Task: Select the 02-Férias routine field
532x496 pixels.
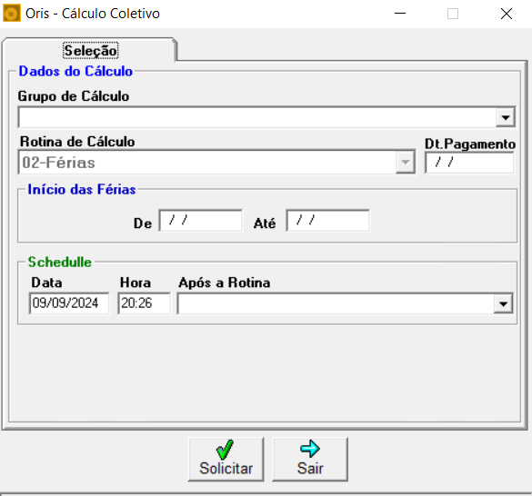Action: 216,163
